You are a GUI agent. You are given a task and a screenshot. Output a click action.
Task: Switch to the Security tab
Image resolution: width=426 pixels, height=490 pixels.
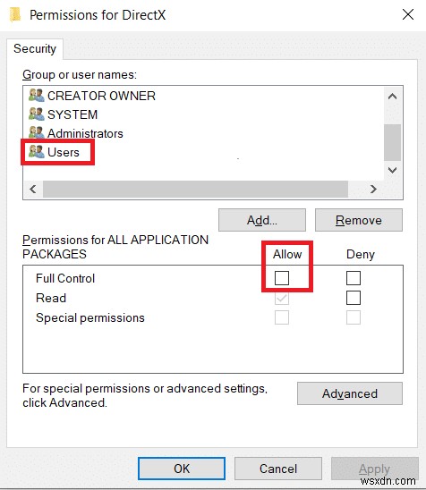pyautogui.click(x=35, y=49)
